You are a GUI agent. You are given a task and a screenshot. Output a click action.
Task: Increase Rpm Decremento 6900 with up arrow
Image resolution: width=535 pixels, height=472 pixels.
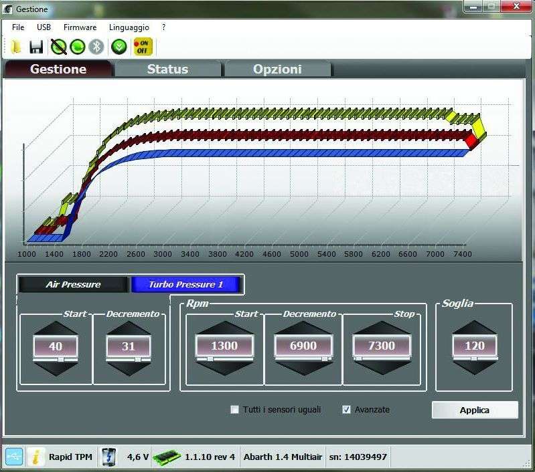click(x=303, y=328)
